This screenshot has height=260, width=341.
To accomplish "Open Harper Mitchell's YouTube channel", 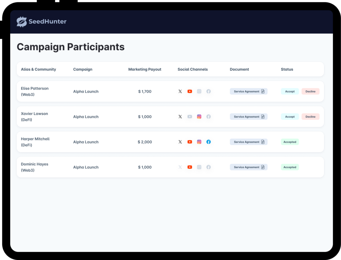I will point(189,142).
